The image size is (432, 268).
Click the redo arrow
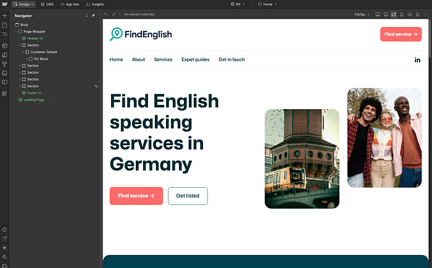(x=114, y=14)
